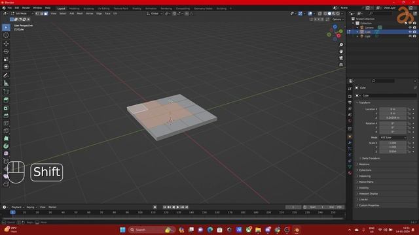Open the Material properties tab icon
Image resolution: width=419 pixels, height=235 pixels.
point(350,173)
